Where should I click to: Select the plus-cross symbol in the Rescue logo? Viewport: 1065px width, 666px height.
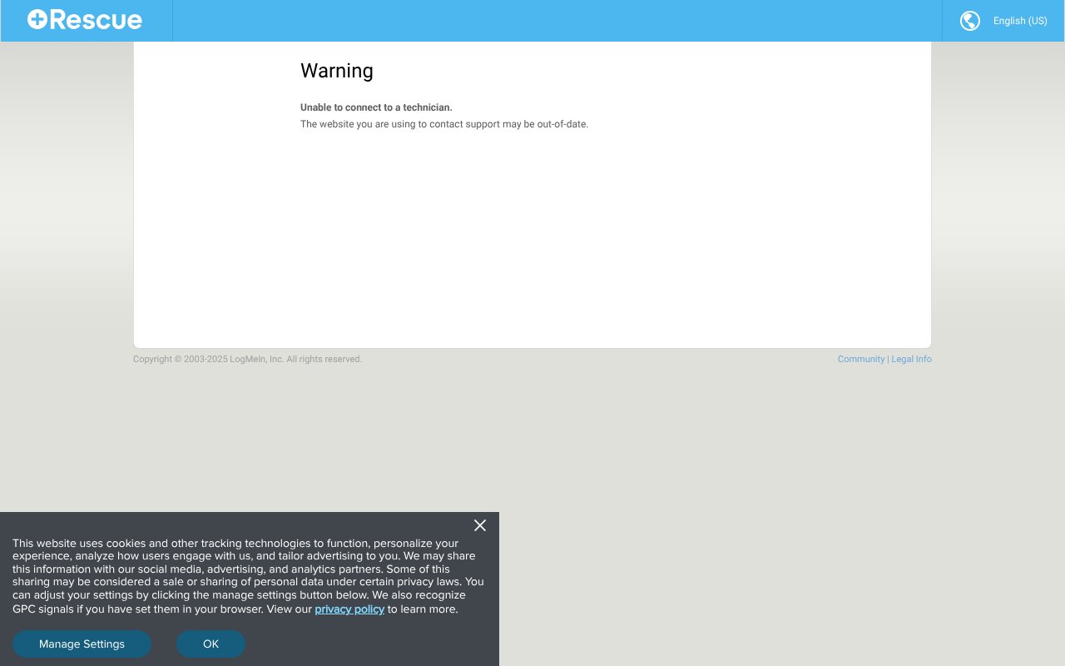coord(40,19)
